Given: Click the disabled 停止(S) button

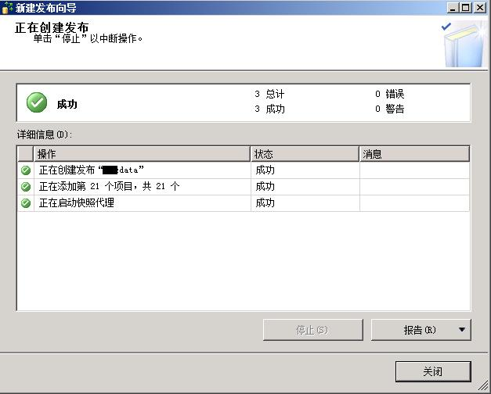Looking at the screenshot, I should tap(313, 330).
